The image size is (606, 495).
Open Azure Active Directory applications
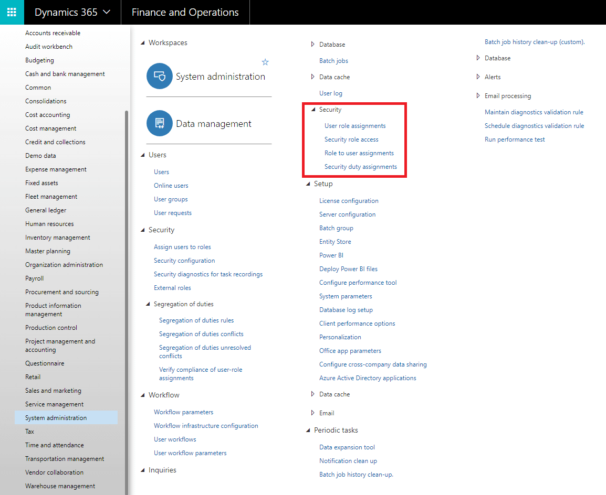pos(368,378)
